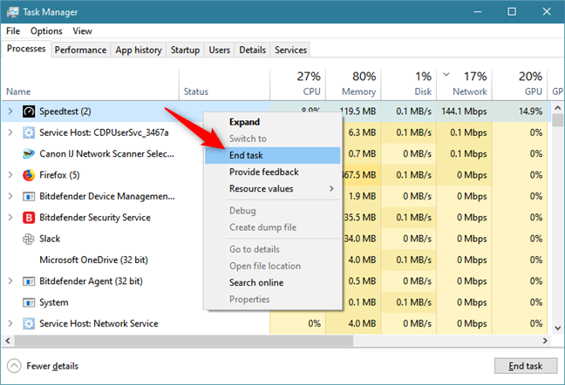The image size is (565, 385).
Task: Open the Options menu
Action: tap(46, 31)
